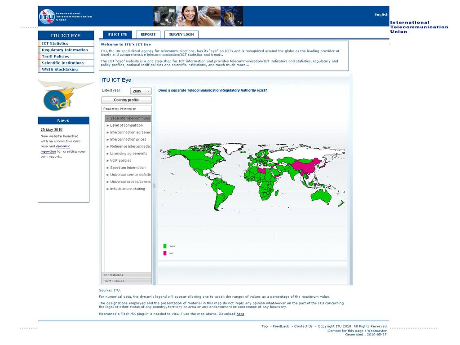Open Regulatory Information in sidebar menu
460x345 pixels.
[x=66, y=50]
